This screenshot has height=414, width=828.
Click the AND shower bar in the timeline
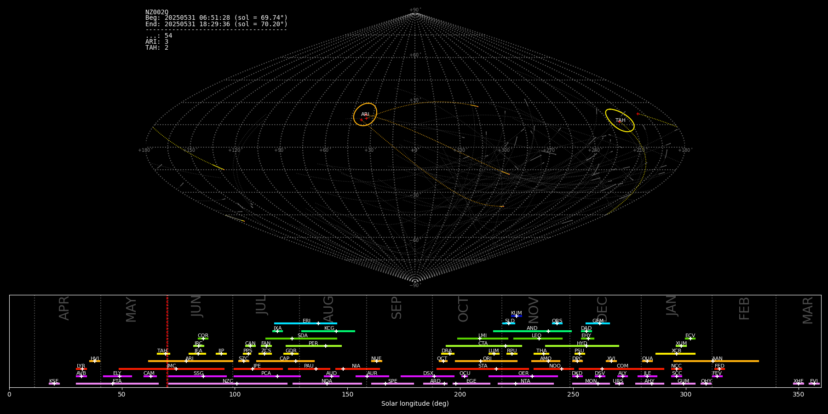(x=532, y=331)
